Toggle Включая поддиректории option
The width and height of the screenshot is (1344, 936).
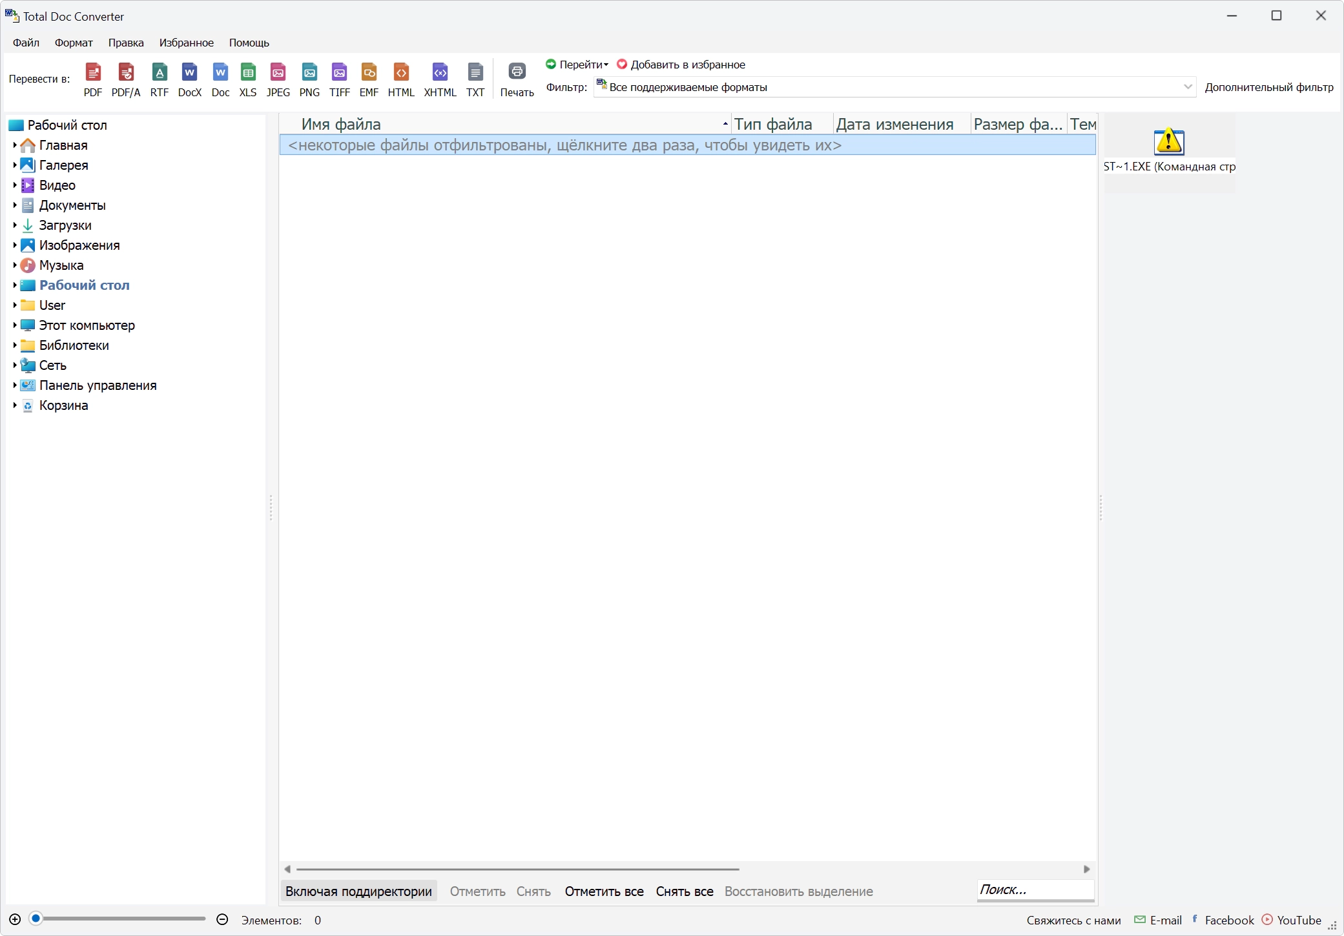pos(358,891)
